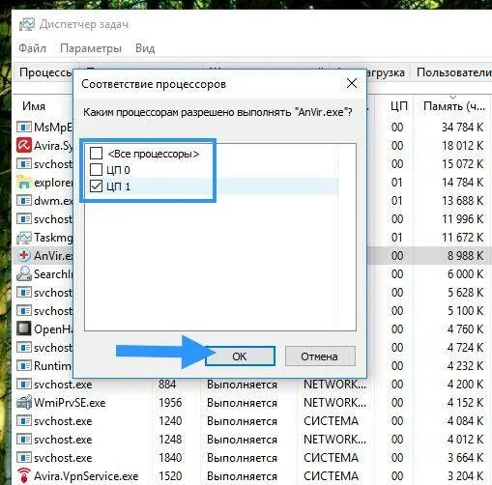Click the explorer process folder icon
Viewport: 492px width, 485px height.
(x=24, y=182)
